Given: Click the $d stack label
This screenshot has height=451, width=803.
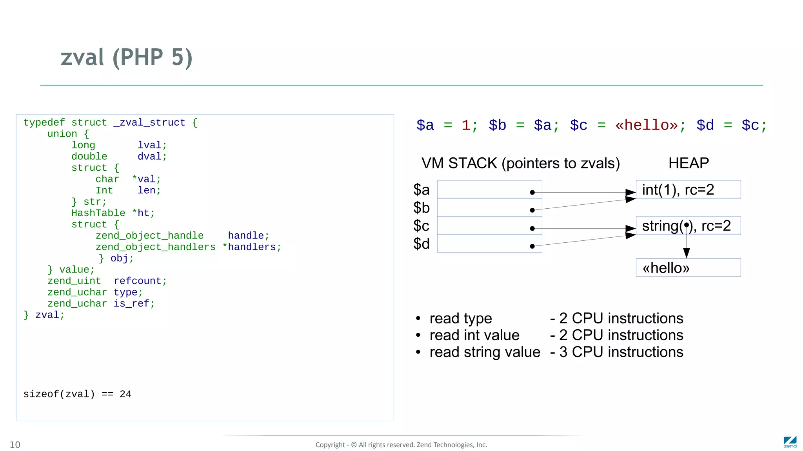Looking at the screenshot, I should pyautogui.click(x=421, y=244).
